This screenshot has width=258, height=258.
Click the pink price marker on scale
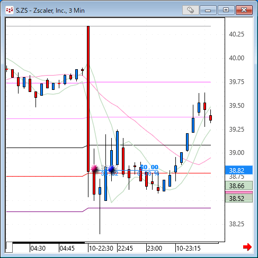click(239, 192)
